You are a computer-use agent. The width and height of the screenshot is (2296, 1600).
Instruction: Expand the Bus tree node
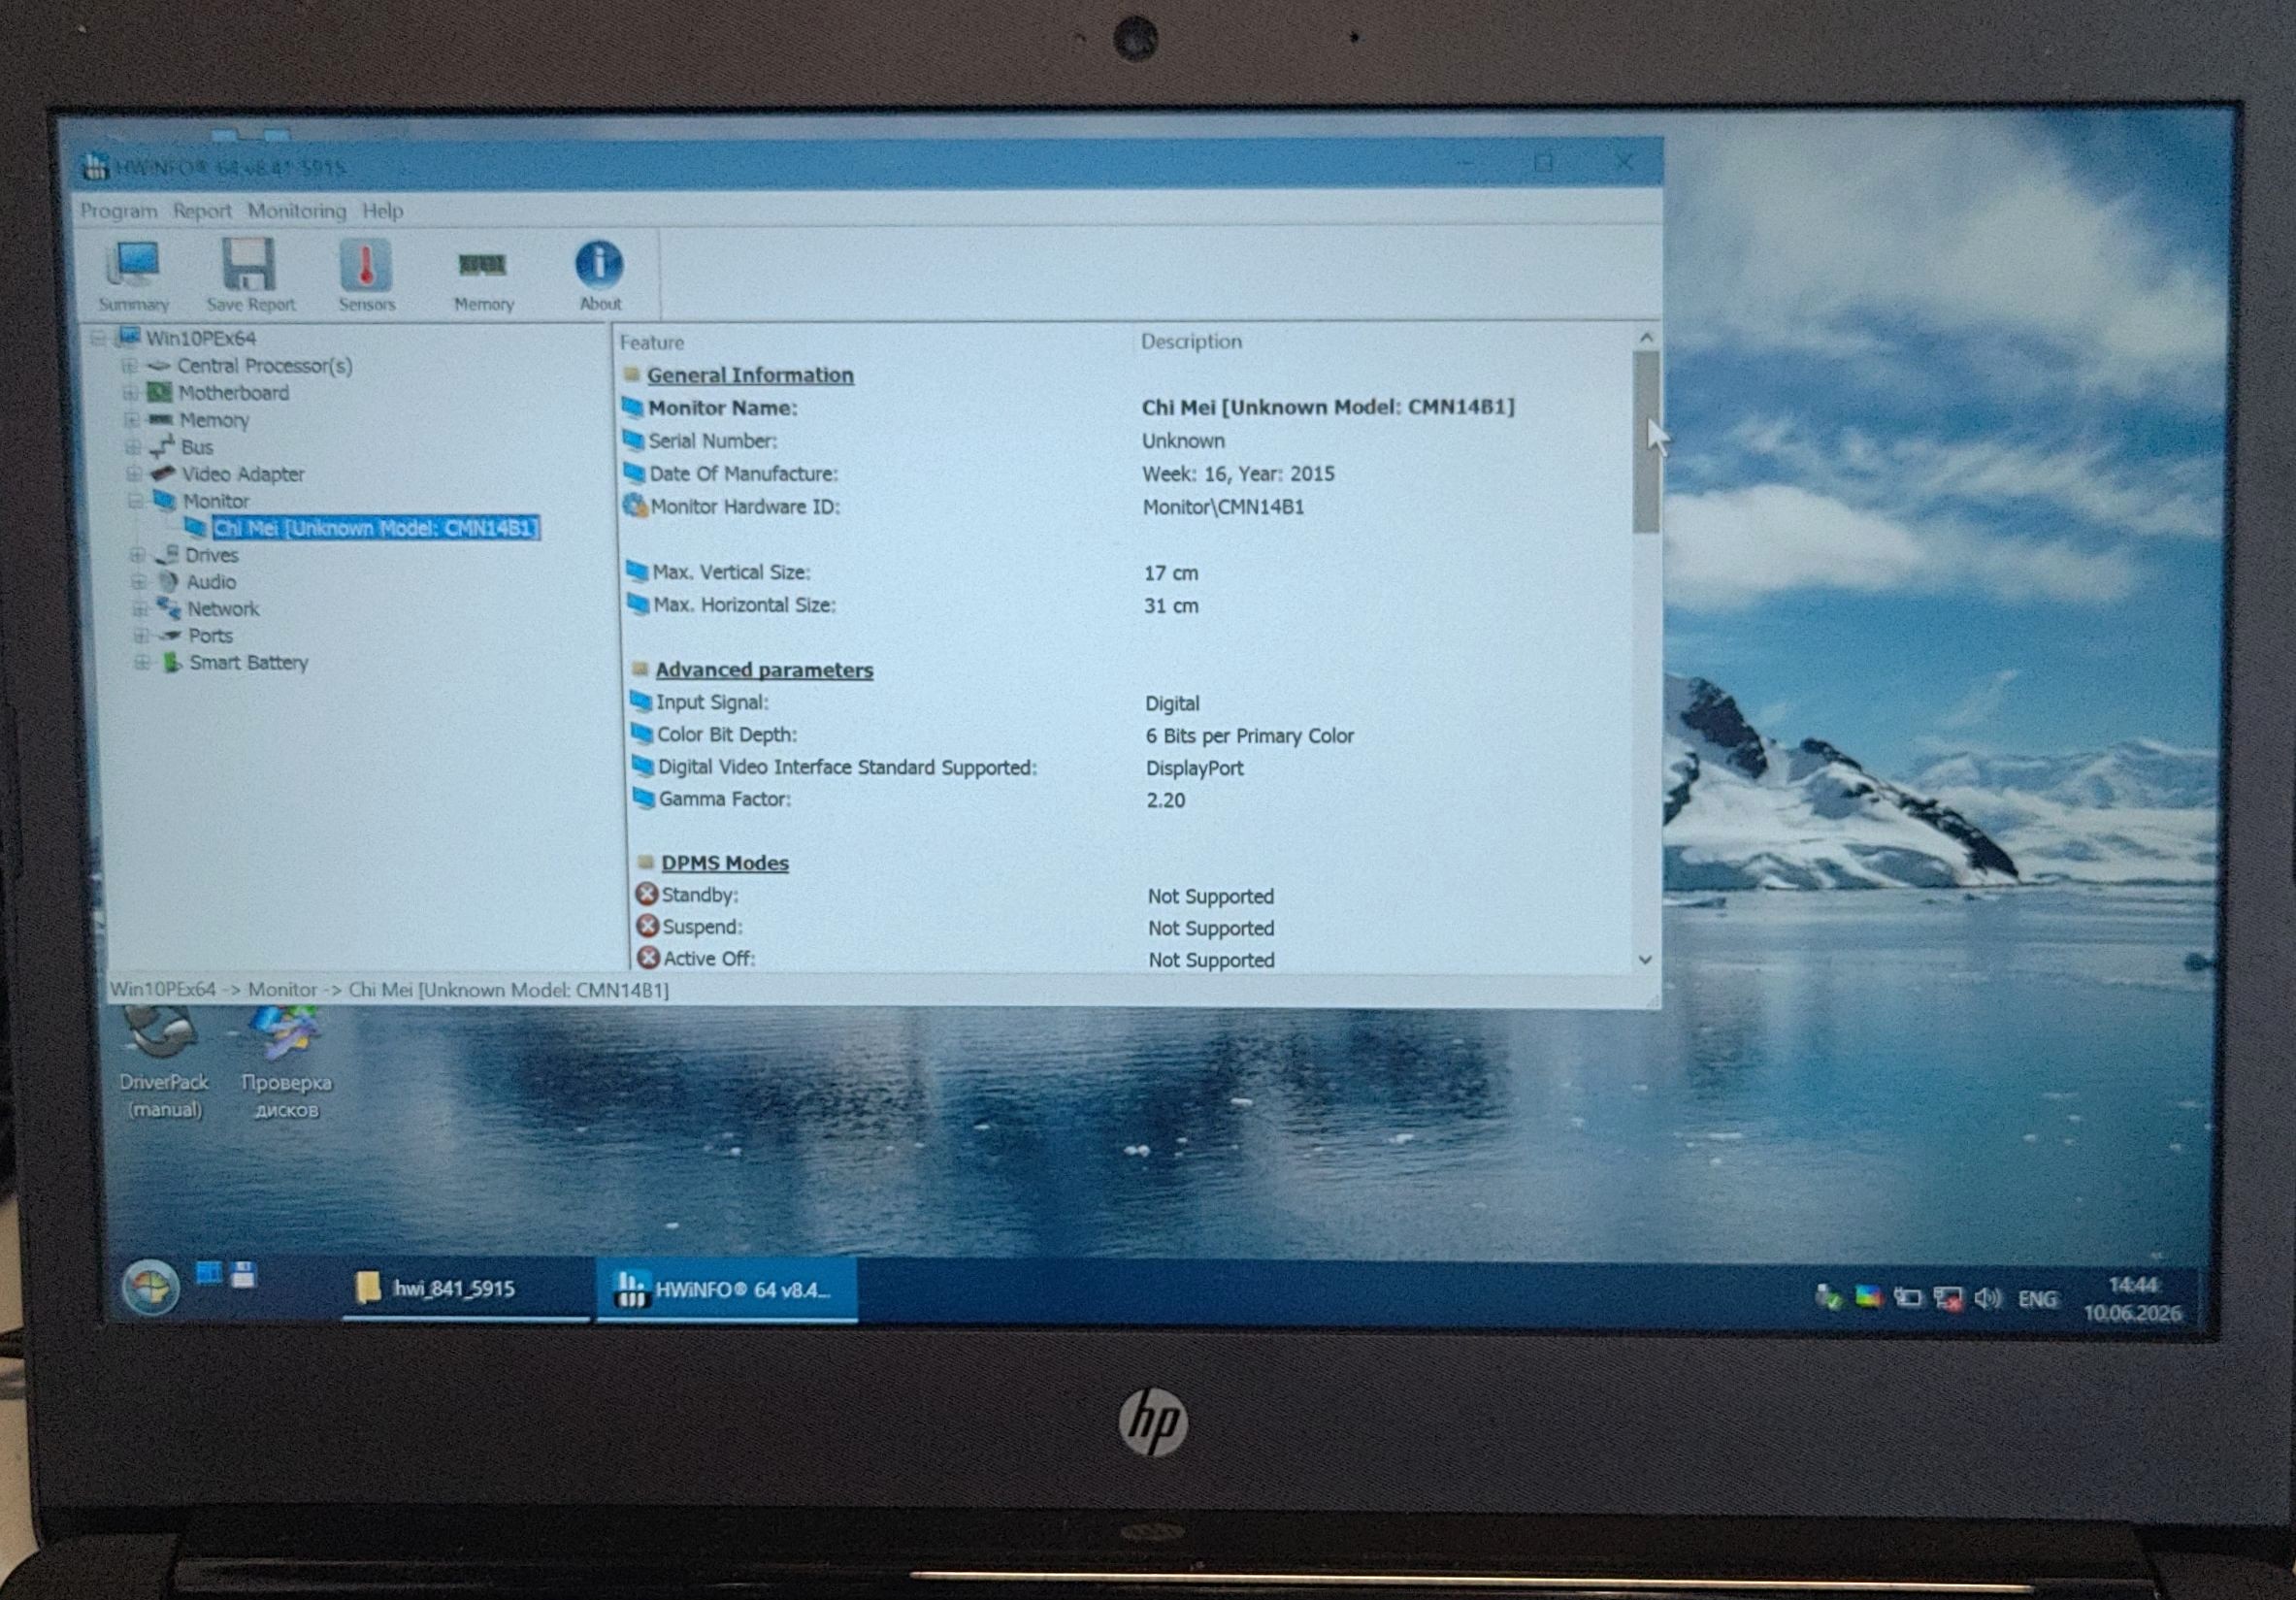click(x=132, y=447)
